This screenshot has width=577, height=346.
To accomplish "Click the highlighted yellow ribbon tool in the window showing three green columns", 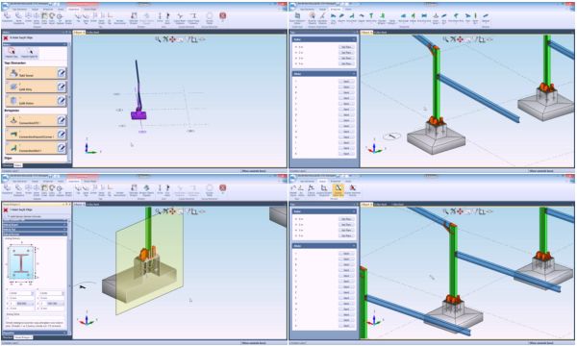I will click(338, 189).
